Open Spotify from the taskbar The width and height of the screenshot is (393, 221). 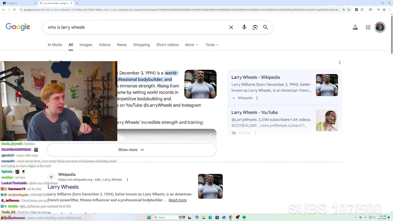point(244,217)
